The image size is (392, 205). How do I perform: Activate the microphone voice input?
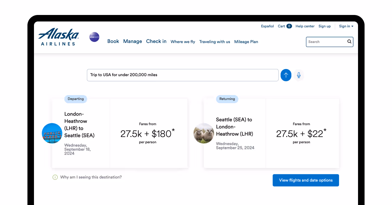[299, 75]
